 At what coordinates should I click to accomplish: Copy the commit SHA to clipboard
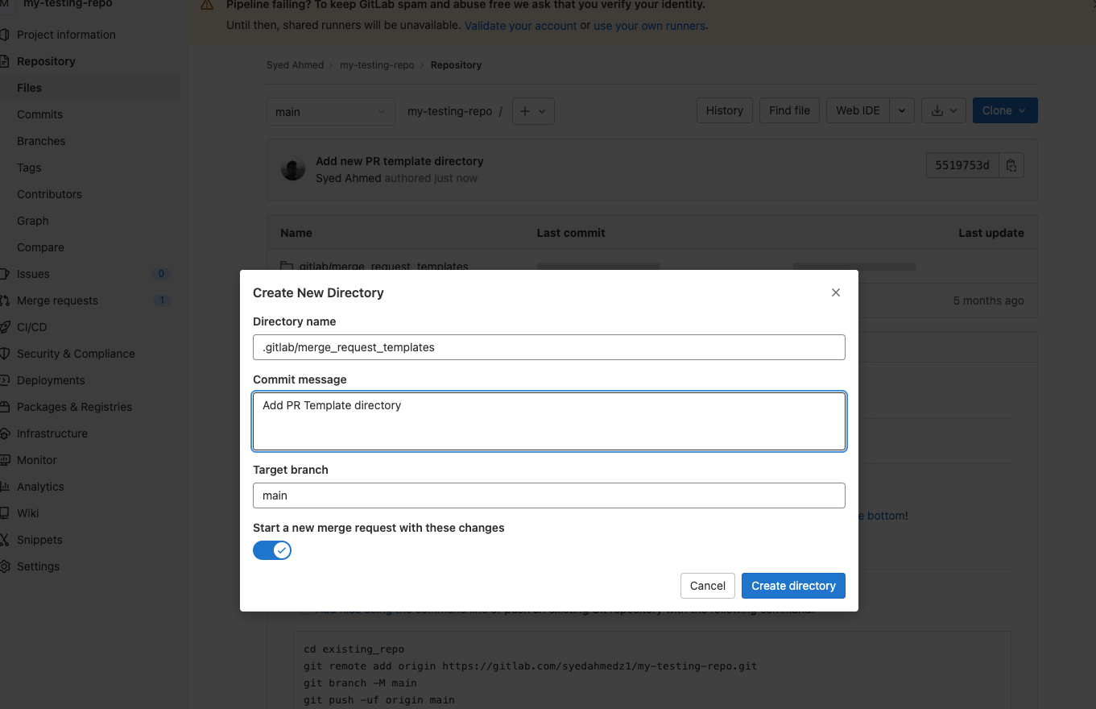pyautogui.click(x=1011, y=166)
